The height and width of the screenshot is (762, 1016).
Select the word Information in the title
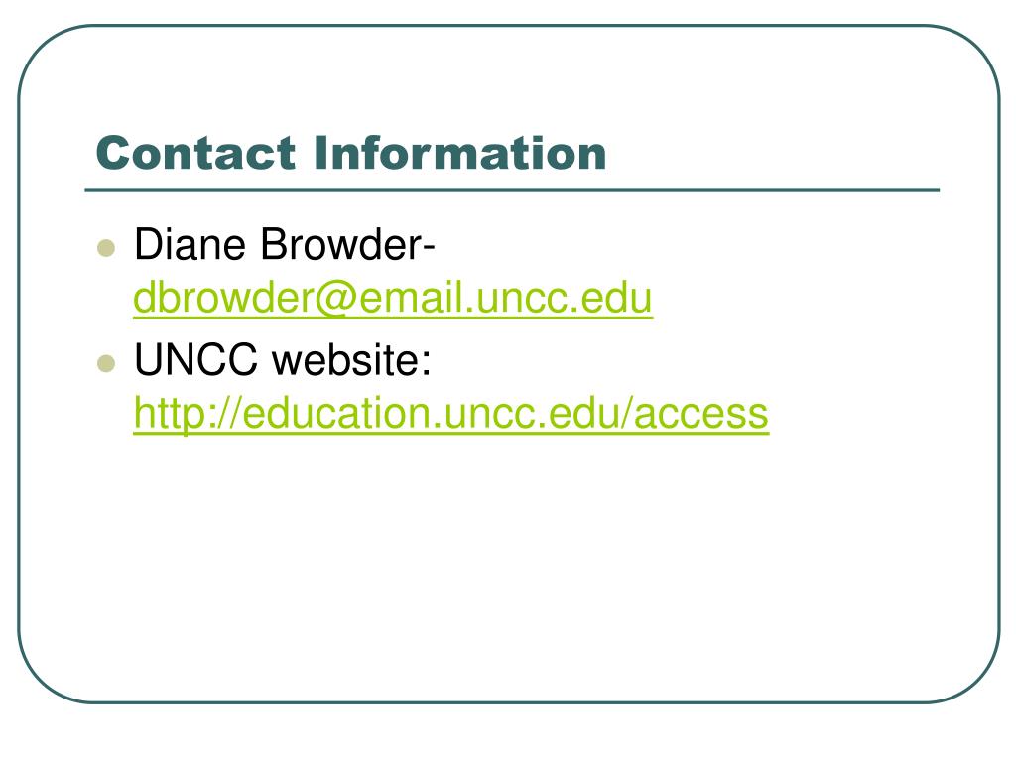coord(460,153)
